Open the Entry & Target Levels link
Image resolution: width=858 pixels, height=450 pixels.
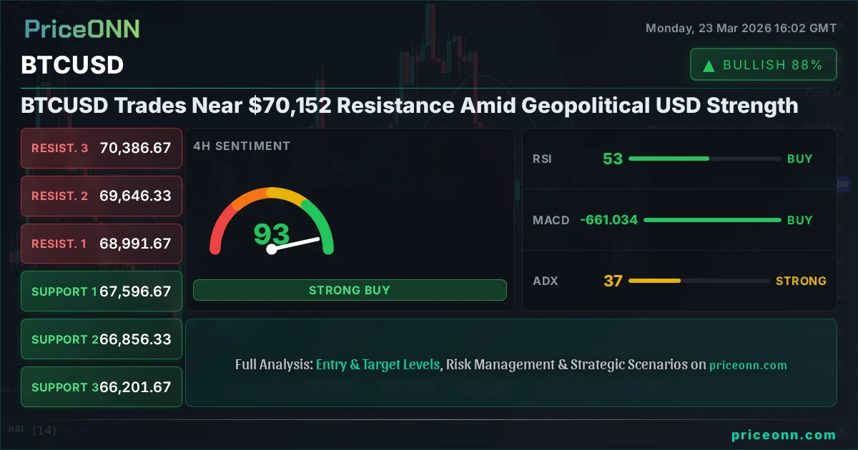(378, 364)
